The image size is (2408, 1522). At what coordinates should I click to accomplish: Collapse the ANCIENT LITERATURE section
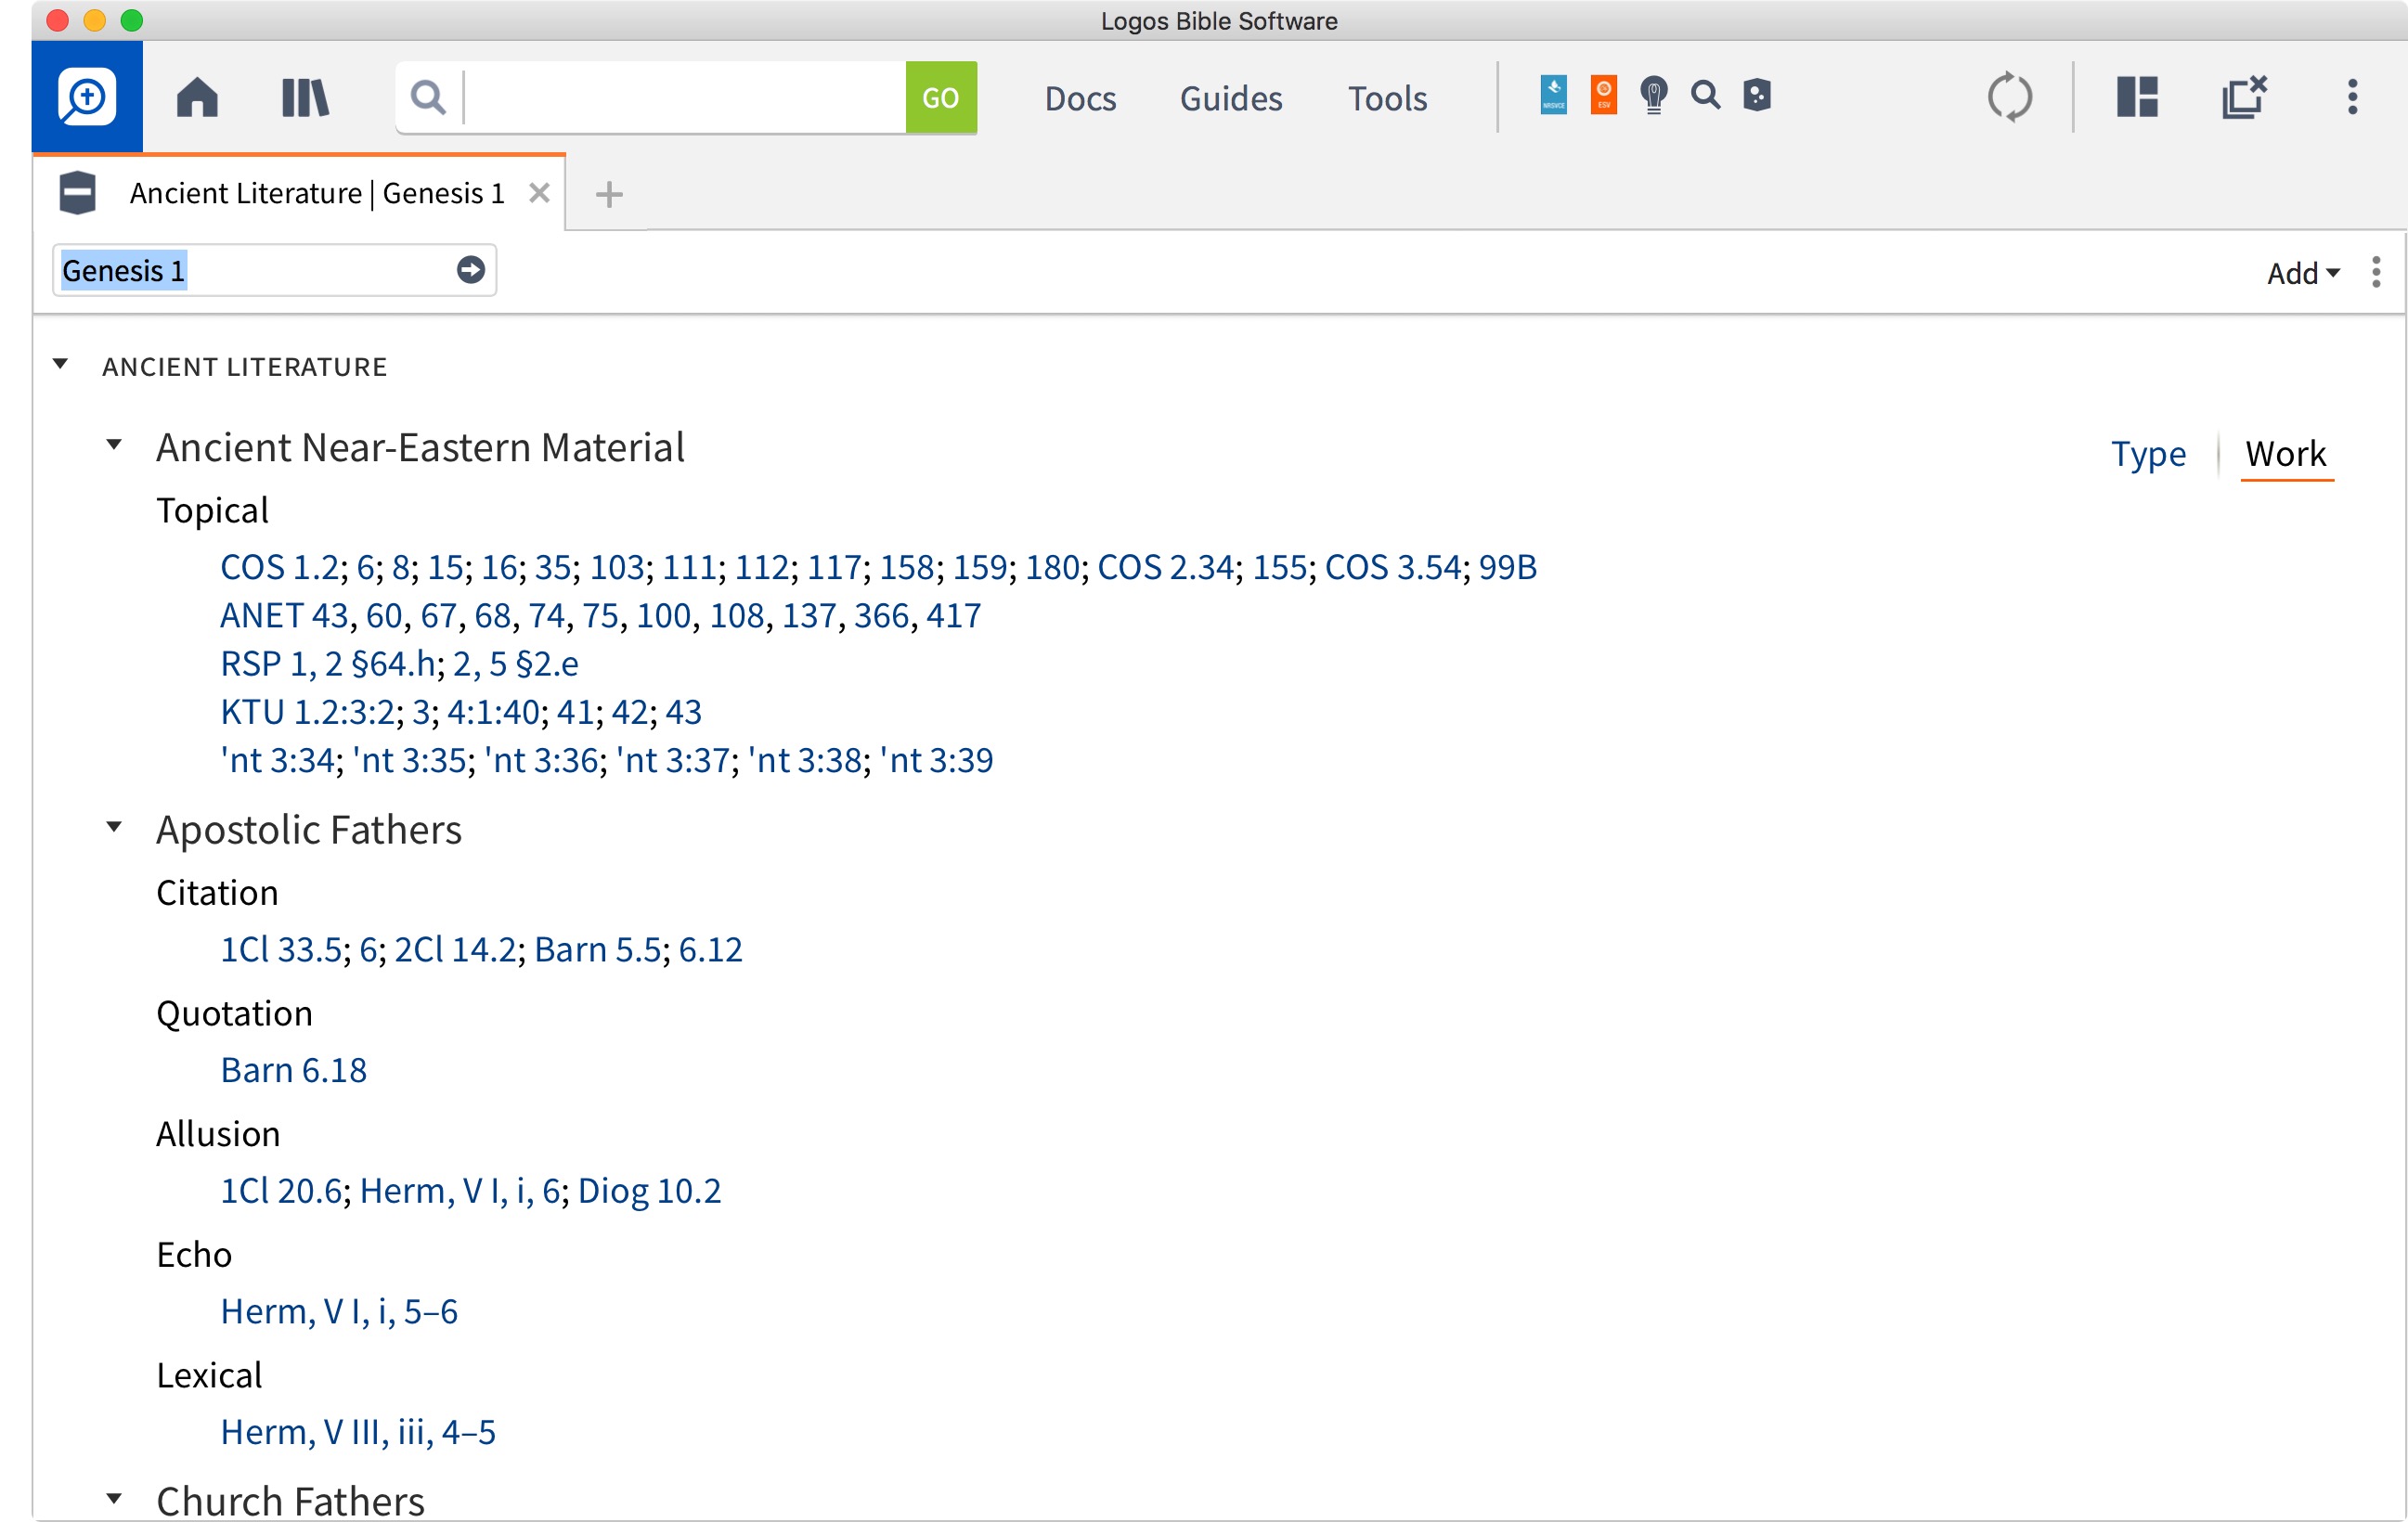(x=60, y=364)
